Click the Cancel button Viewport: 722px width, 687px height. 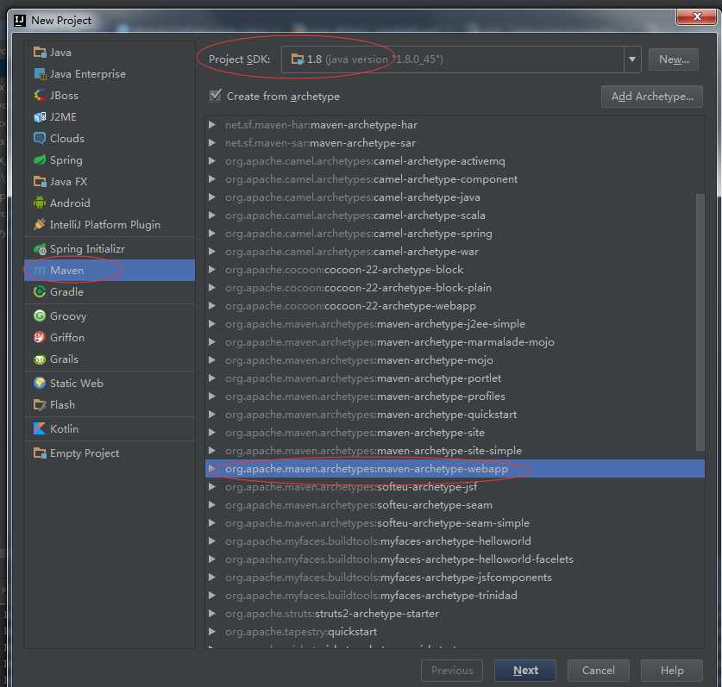[x=598, y=671]
